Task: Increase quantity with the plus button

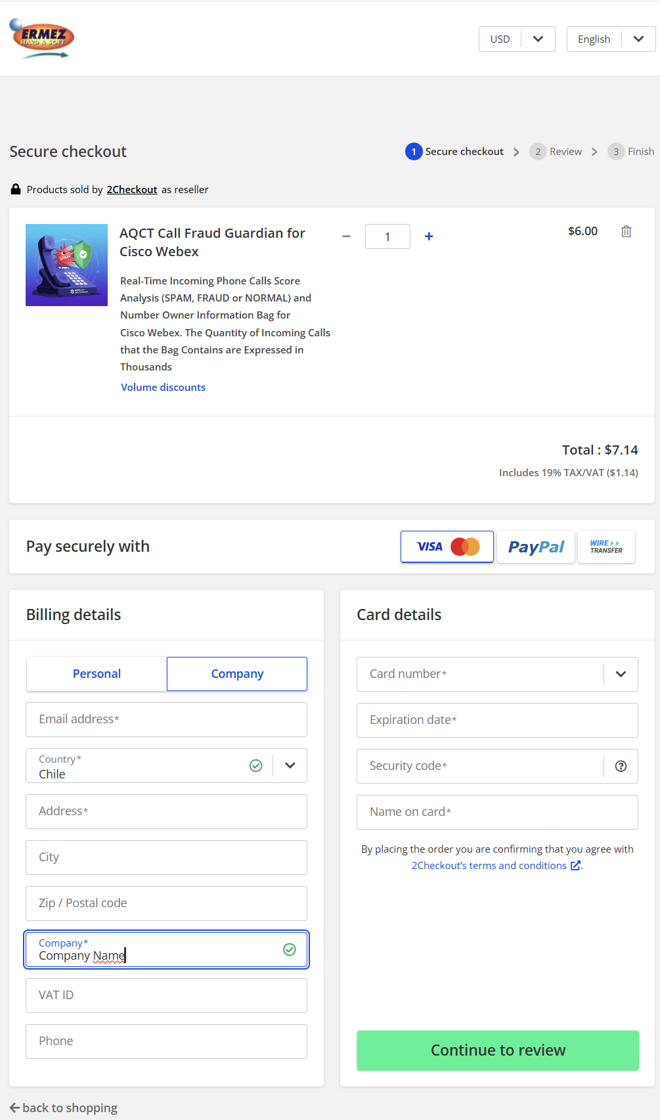Action: tap(428, 236)
